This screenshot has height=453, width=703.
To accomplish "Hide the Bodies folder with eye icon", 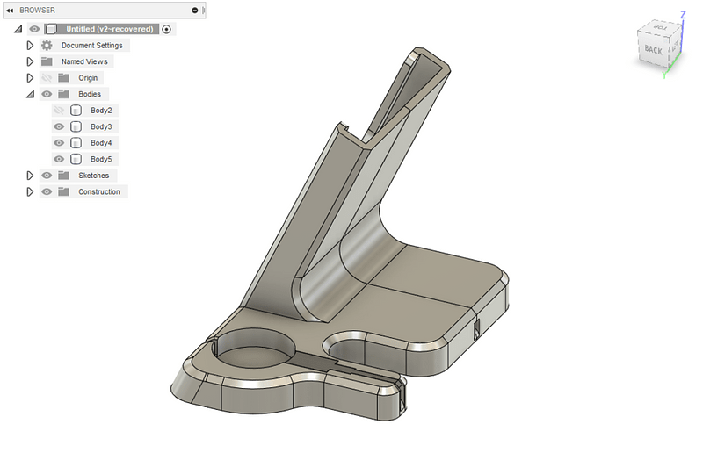I will click(47, 94).
